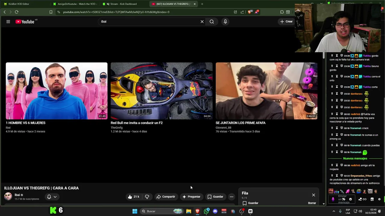
Task: Reload the current browser page
Action: pyautogui.click(x=17, y=12)
